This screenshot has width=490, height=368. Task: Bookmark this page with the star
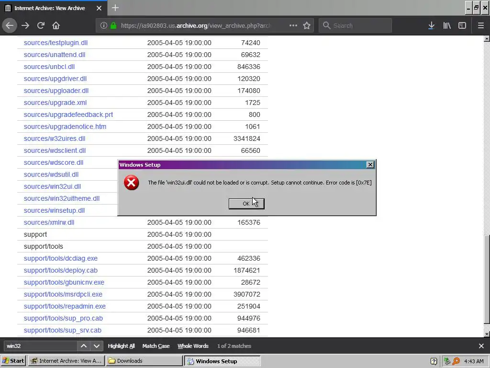[x=307, y=25]
